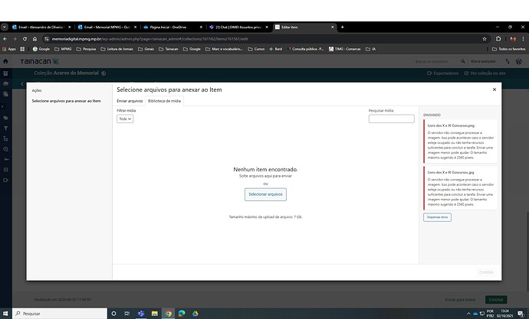Screen dimensions: 529x319
Task: Open the key capabilities icon in sidebar
Action: [5, 159]
